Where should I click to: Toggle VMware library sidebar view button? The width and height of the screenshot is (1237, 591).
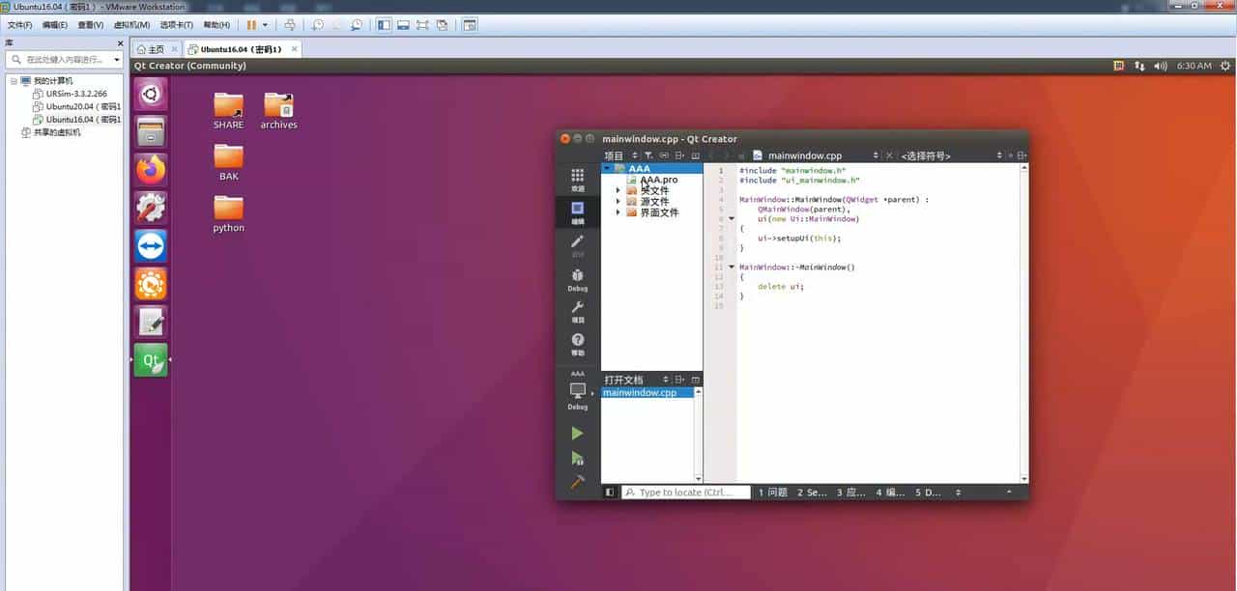(x=384, y=25)
